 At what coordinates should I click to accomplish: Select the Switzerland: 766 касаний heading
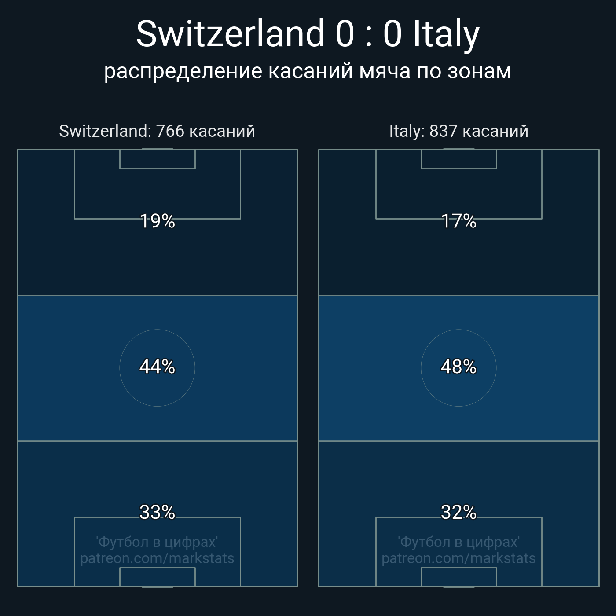pos(157,131)
